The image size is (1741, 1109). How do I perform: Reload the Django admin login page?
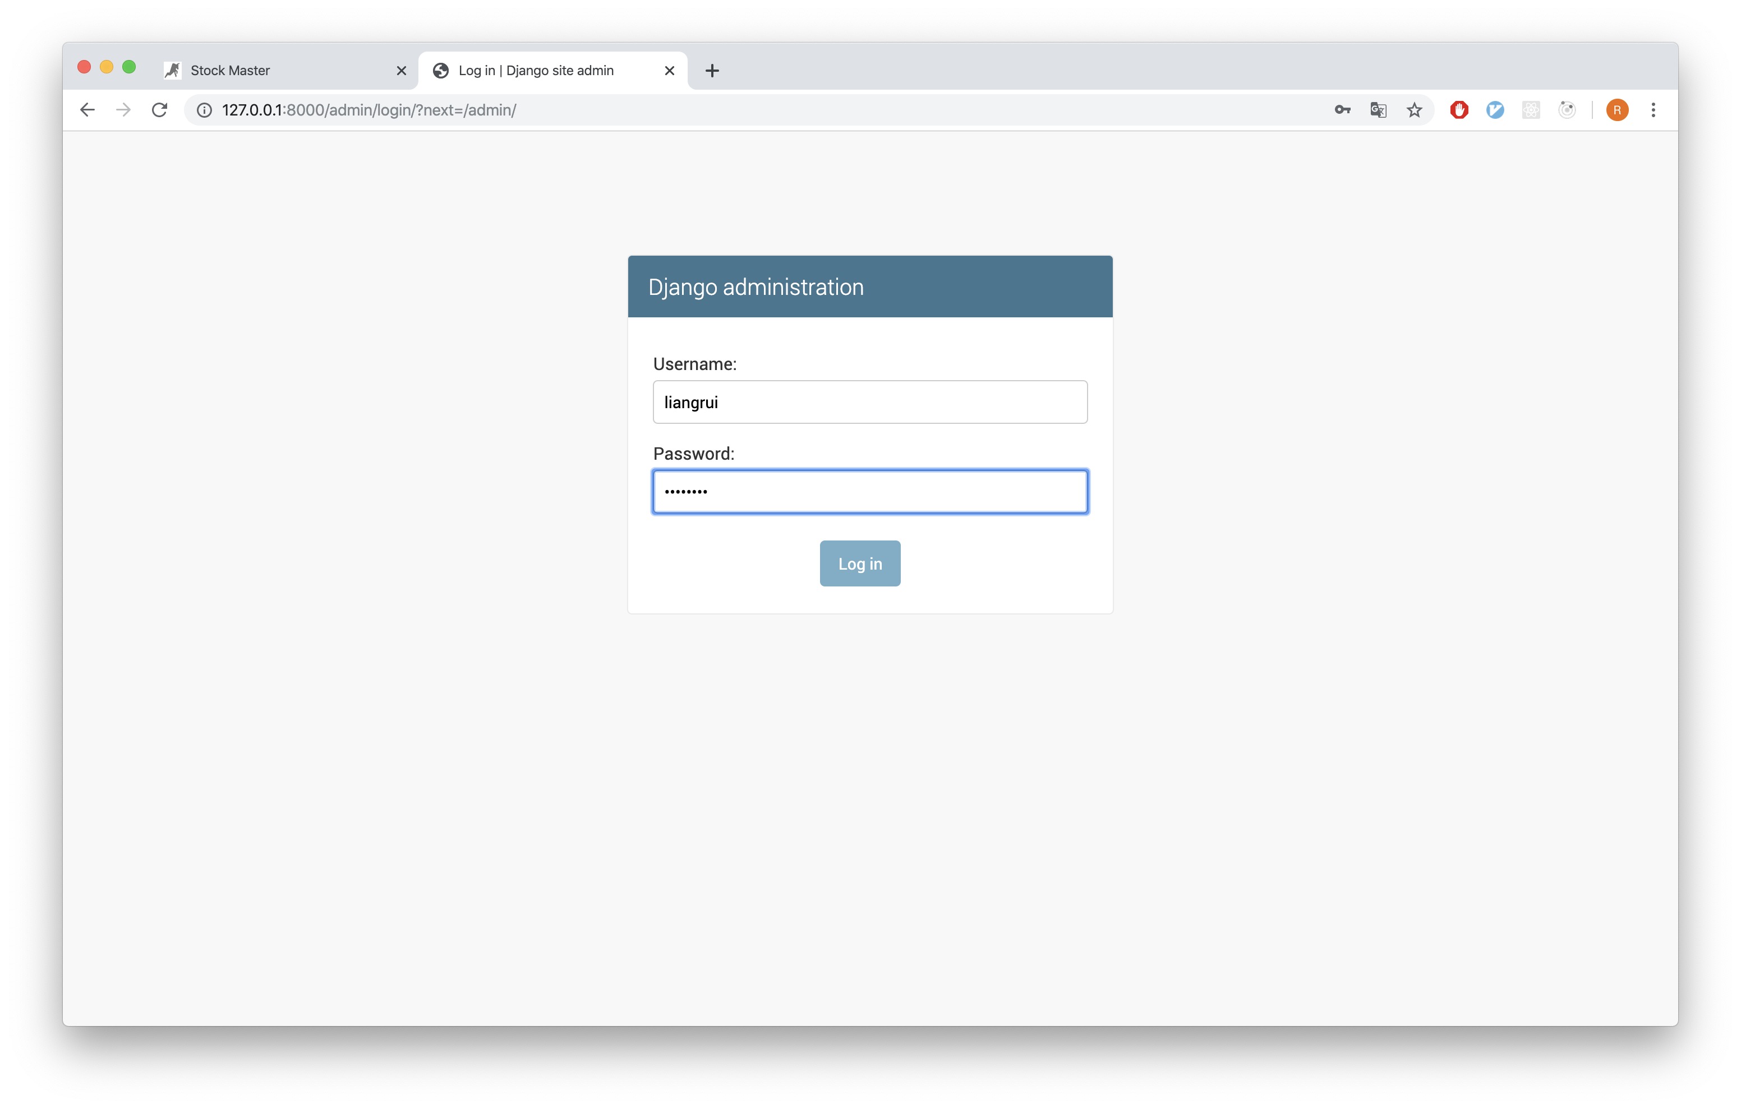click(x=160, y=110)
